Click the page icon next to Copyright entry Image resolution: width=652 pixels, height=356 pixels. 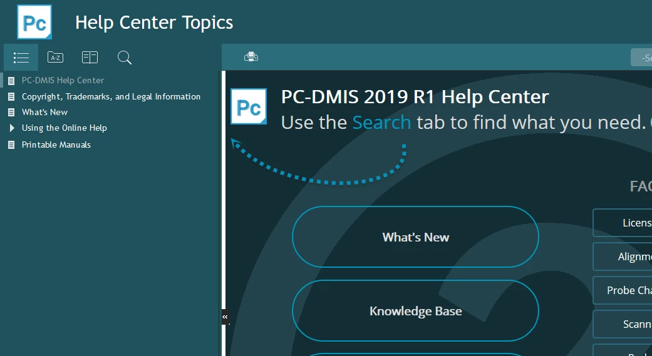(x=12, y=97)
